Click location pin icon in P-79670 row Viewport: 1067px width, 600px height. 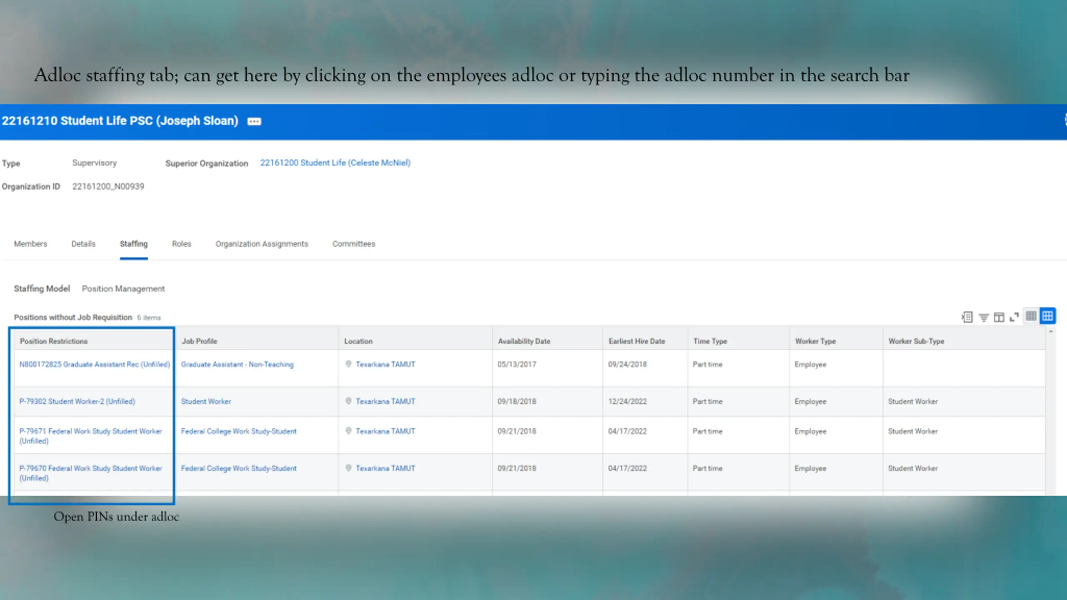coord(348,468)
